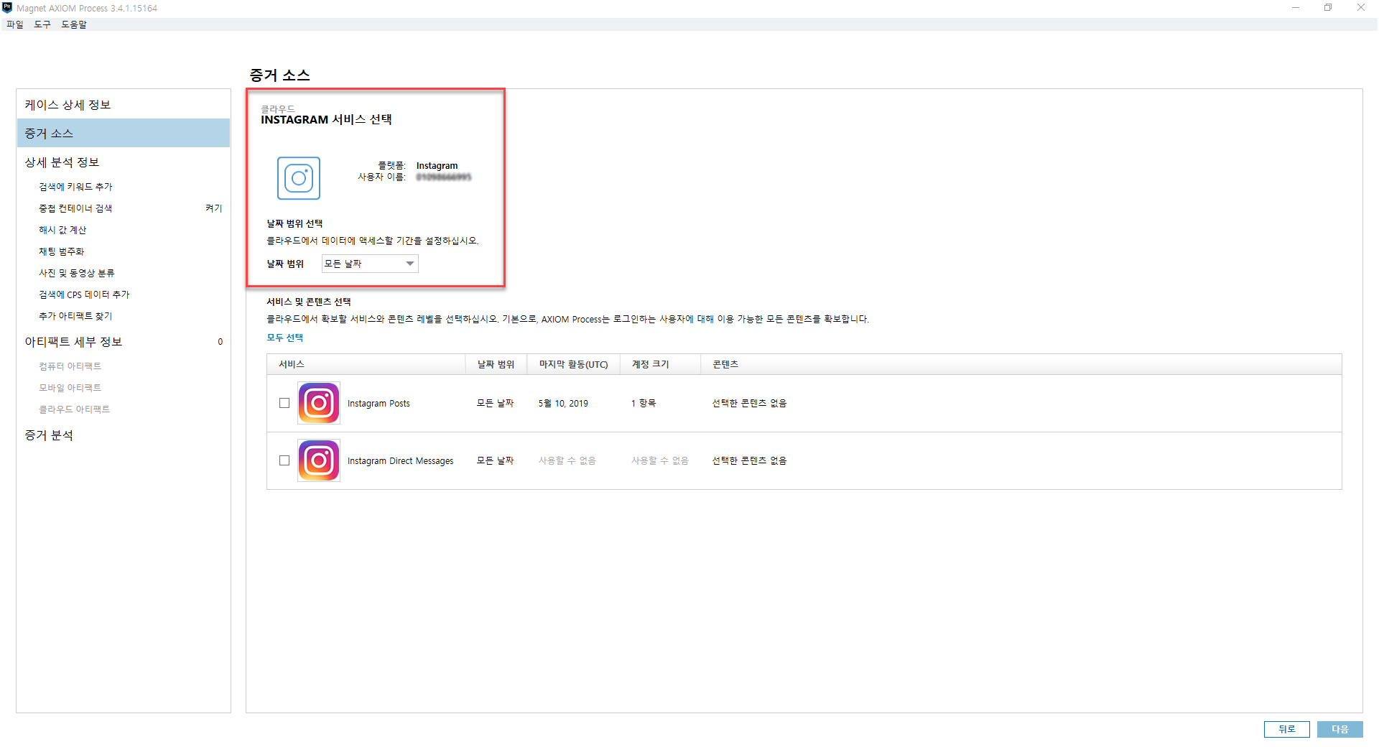The image size is (1379, 747).
Task: Click the Instagram Posts label
Action: 379,404
